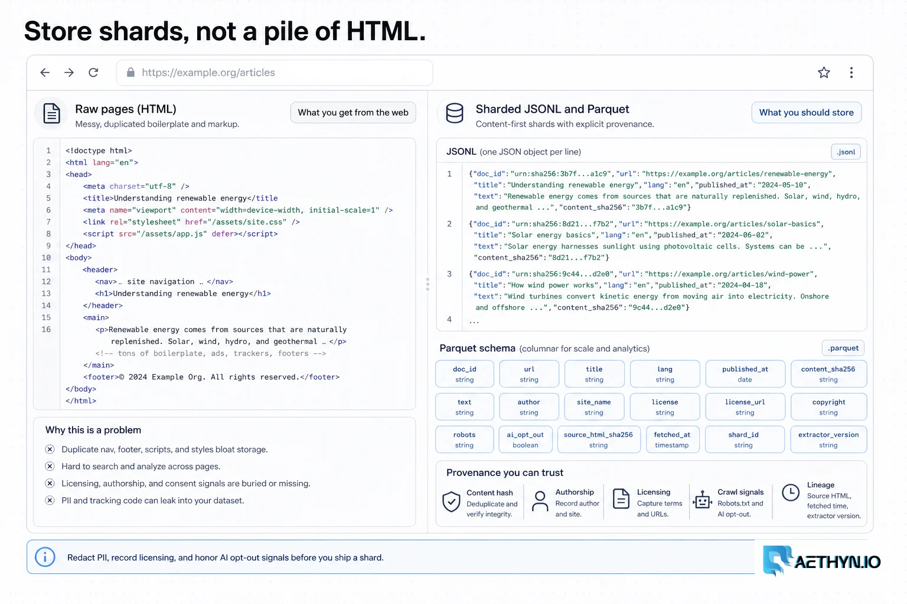The height and width of the screenshot is (604, 907).
Task: Click x icon beside Duplicate nav, footer
Action: (x=50, y=449)
